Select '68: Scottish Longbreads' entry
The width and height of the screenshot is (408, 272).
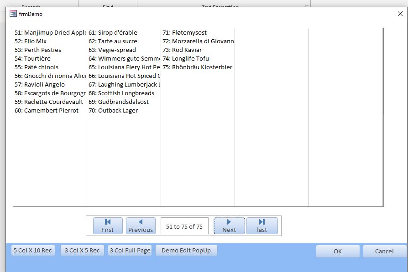tap(124, 93)
